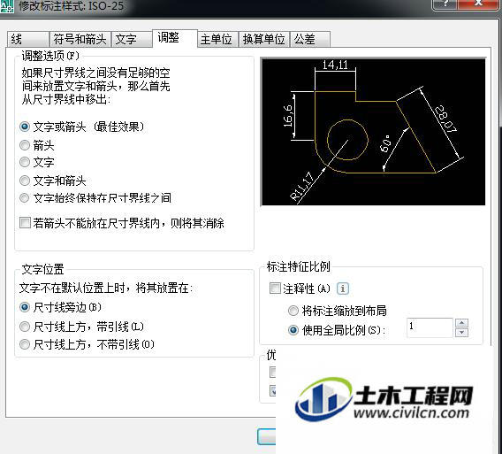Click the help question-mark title bar button
The image size is (502, 454).
pos(445,4)
